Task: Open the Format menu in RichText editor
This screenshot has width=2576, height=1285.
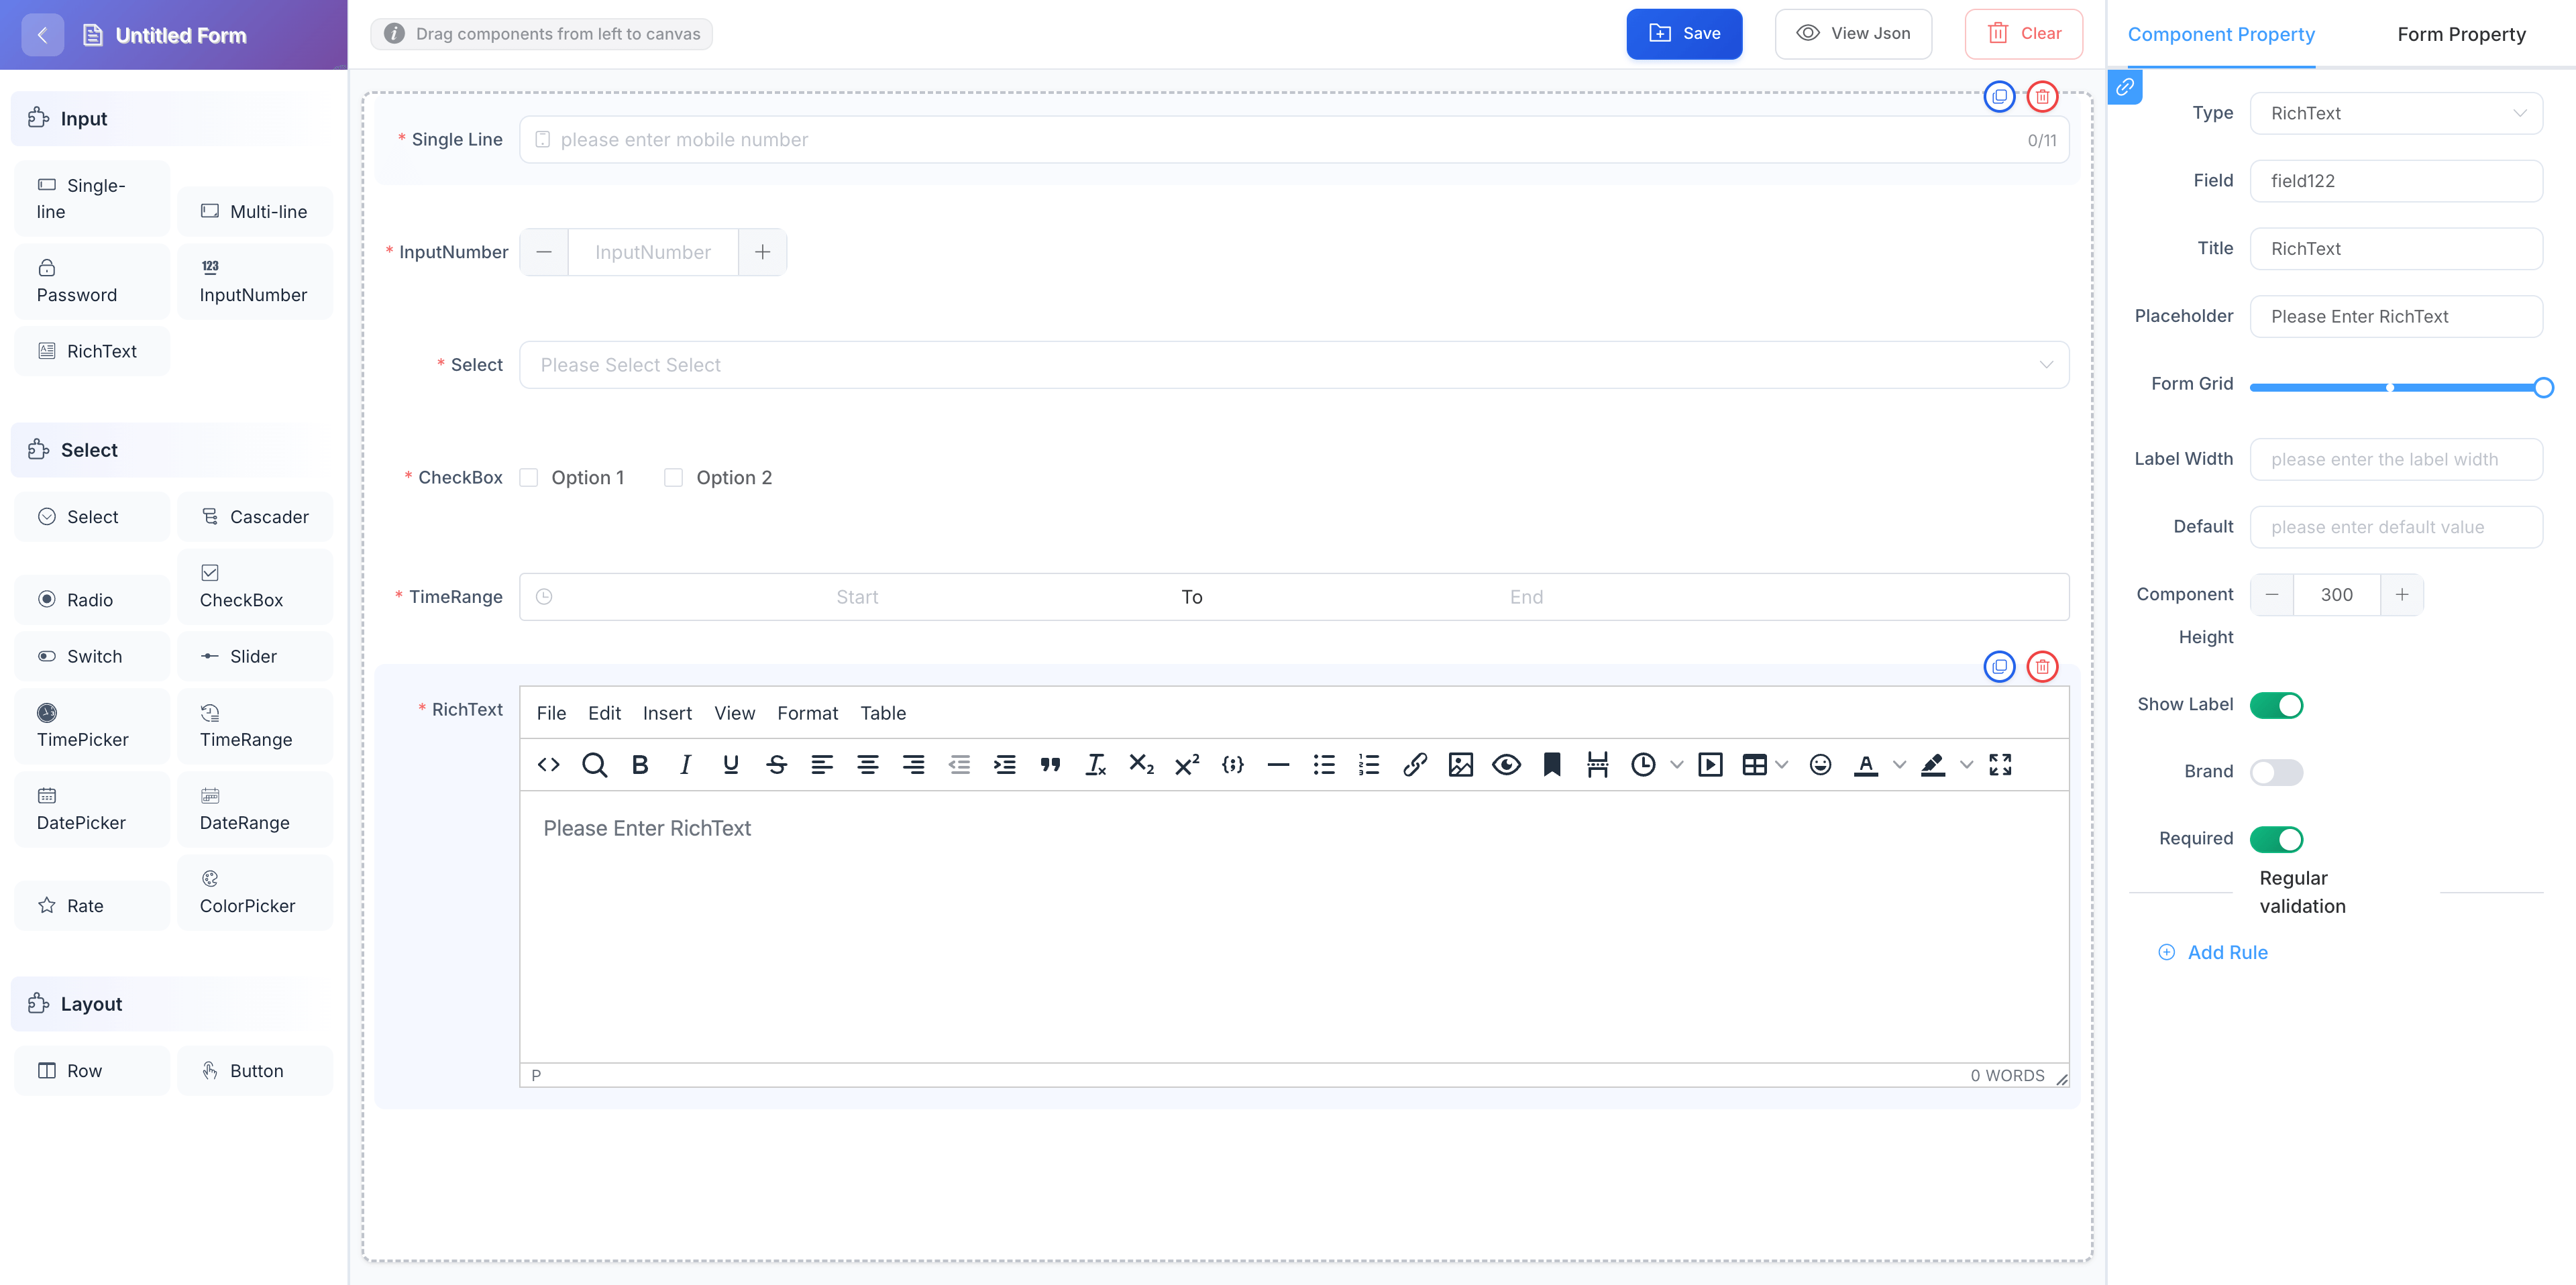Action: (x=807, y=713)
